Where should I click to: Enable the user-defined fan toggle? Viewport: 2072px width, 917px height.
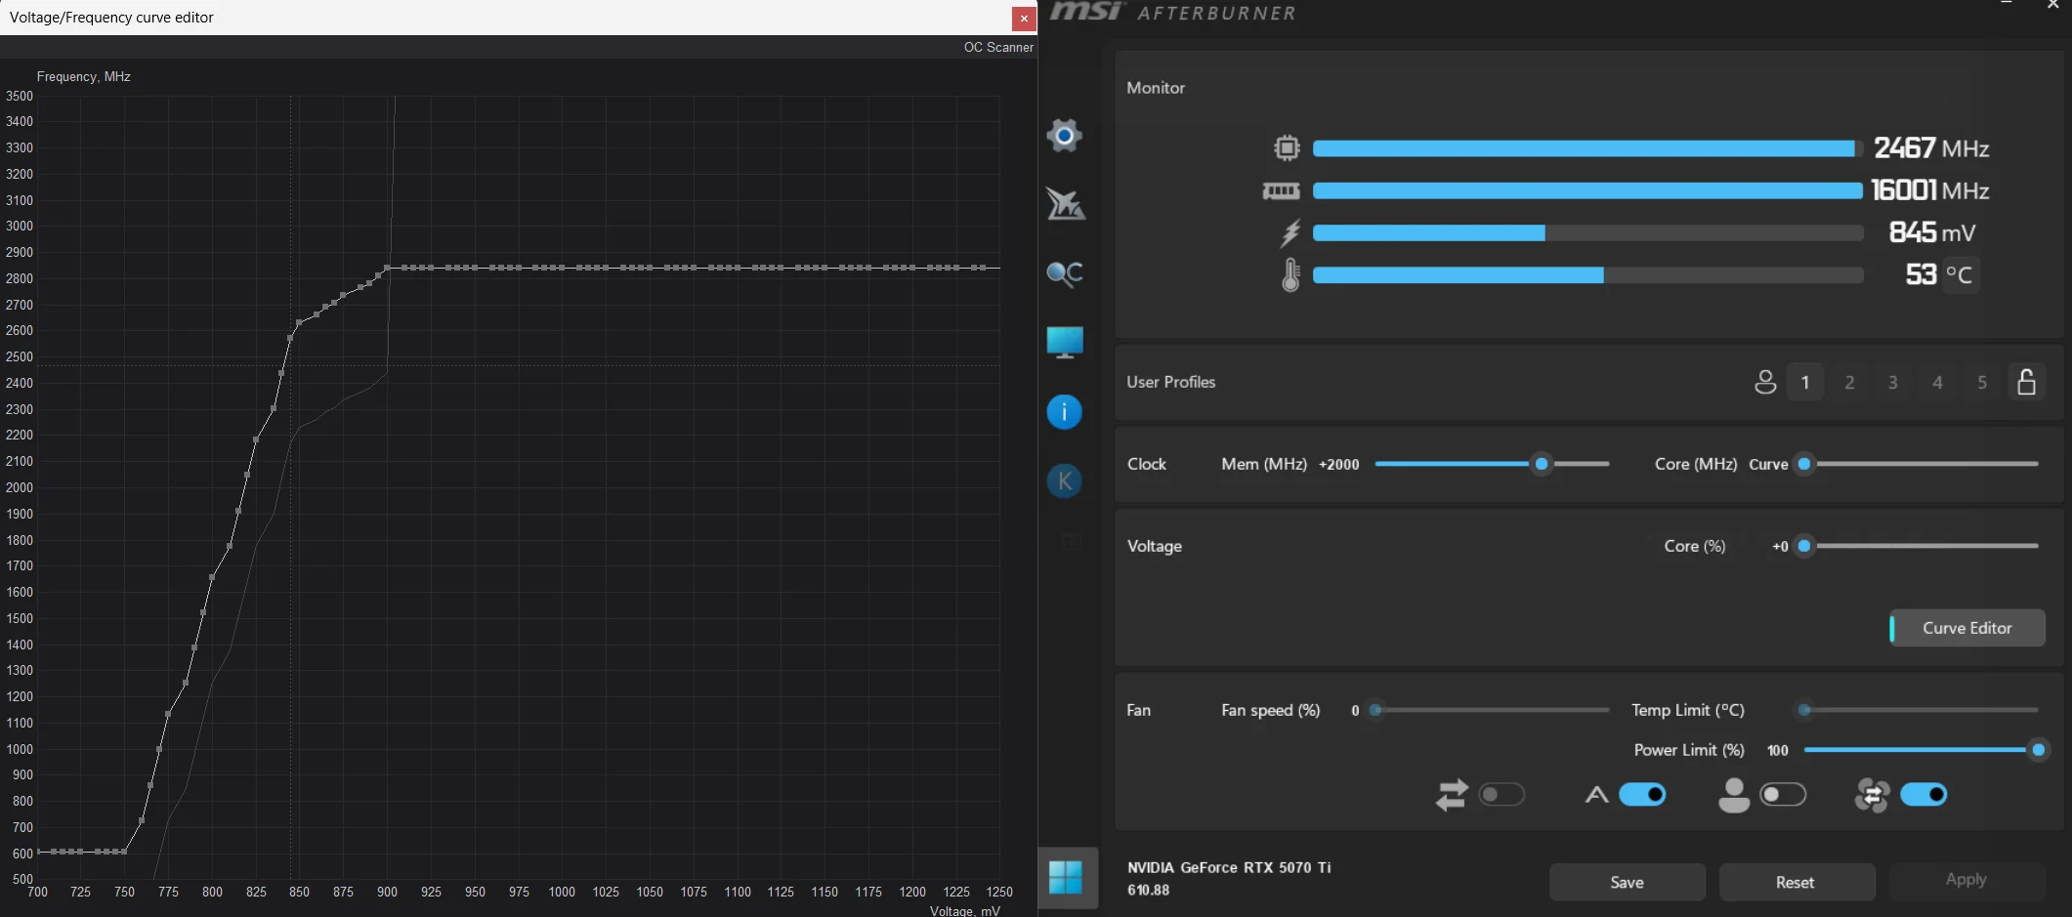(1783, 795)
